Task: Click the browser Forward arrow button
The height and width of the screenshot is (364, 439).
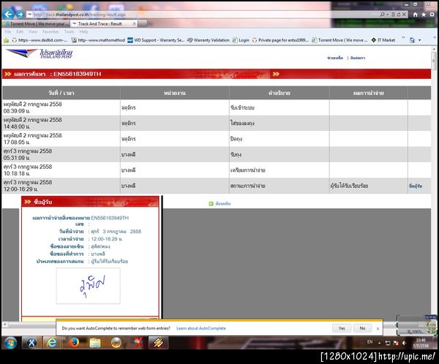Action: point(20,14)
